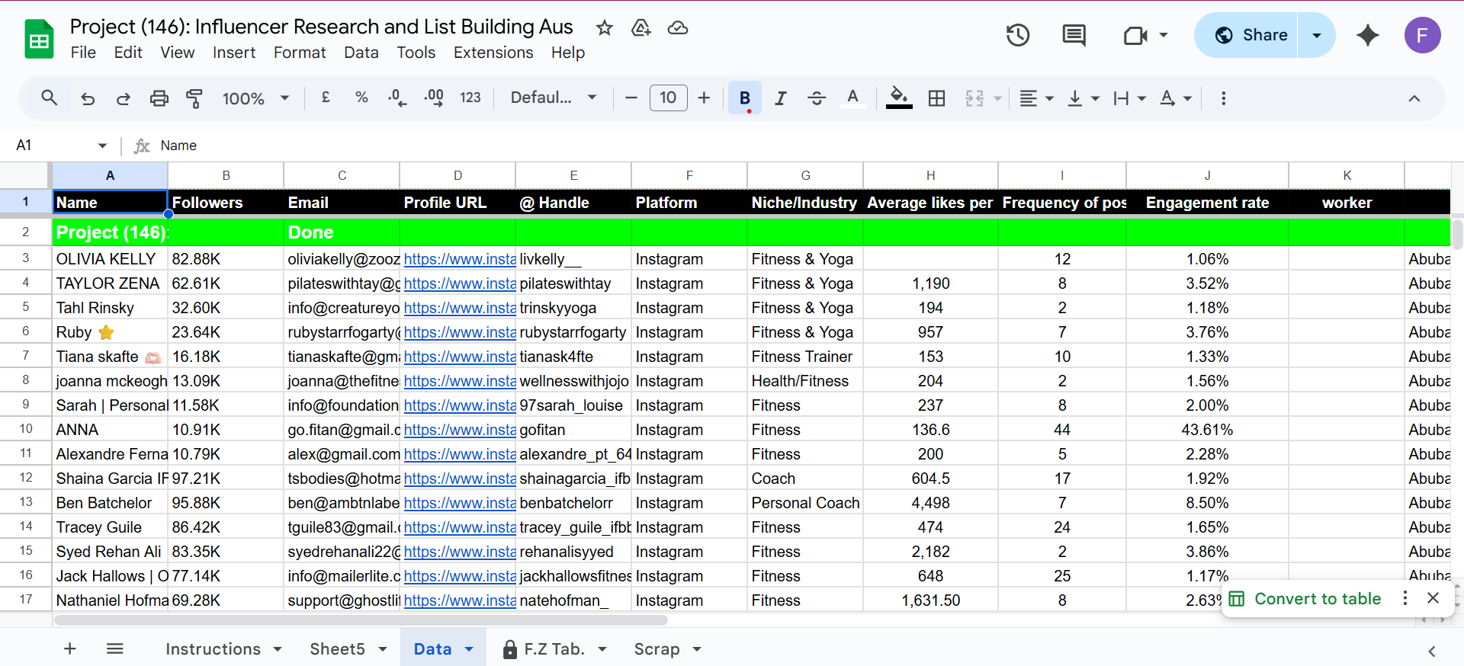
Task: Open the fill colour picker
Action: [899, 98]
